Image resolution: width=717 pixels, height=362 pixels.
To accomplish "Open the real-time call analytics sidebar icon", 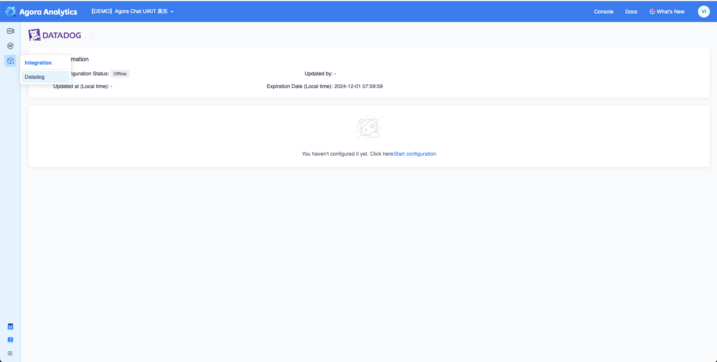I will (x=10, y=31).
